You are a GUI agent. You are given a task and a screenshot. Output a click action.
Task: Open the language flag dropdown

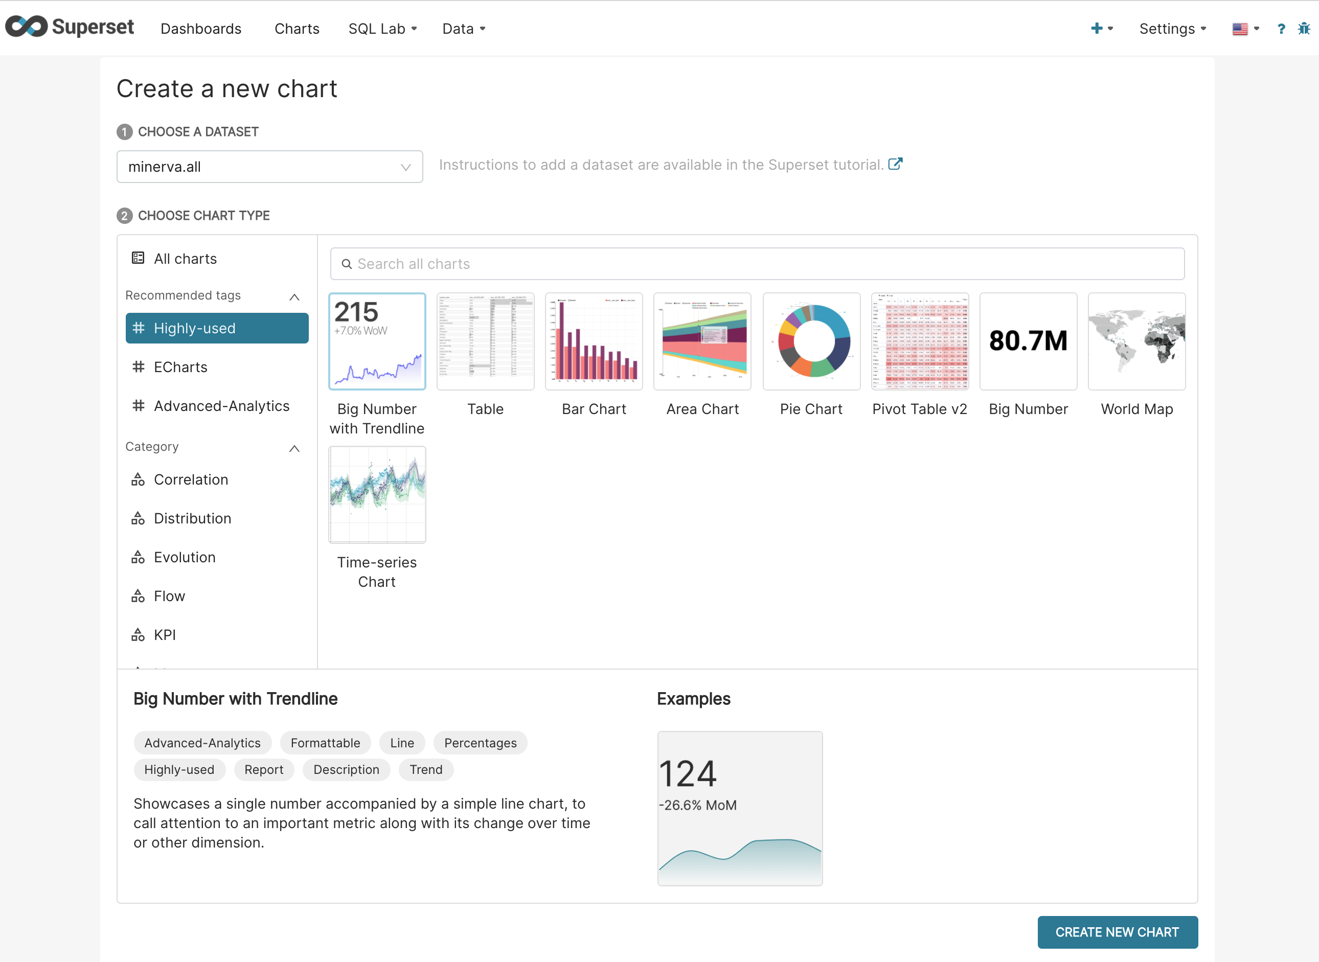[x=1245, y=29]
